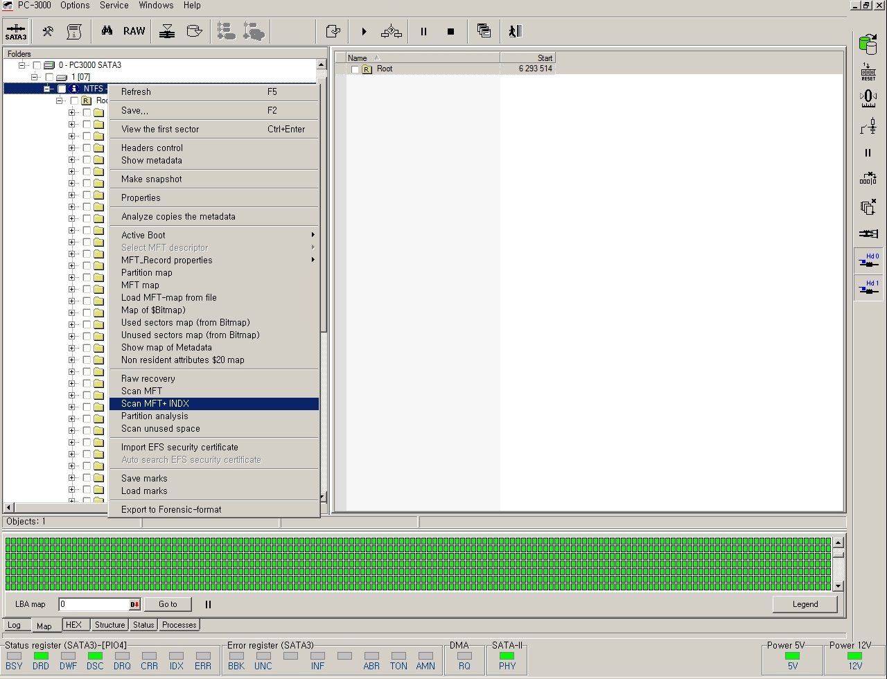Click the pause icon in right sidebar

point(868,153)
